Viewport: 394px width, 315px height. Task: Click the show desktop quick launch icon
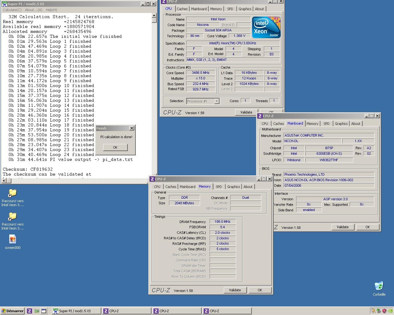coord(37,311)
